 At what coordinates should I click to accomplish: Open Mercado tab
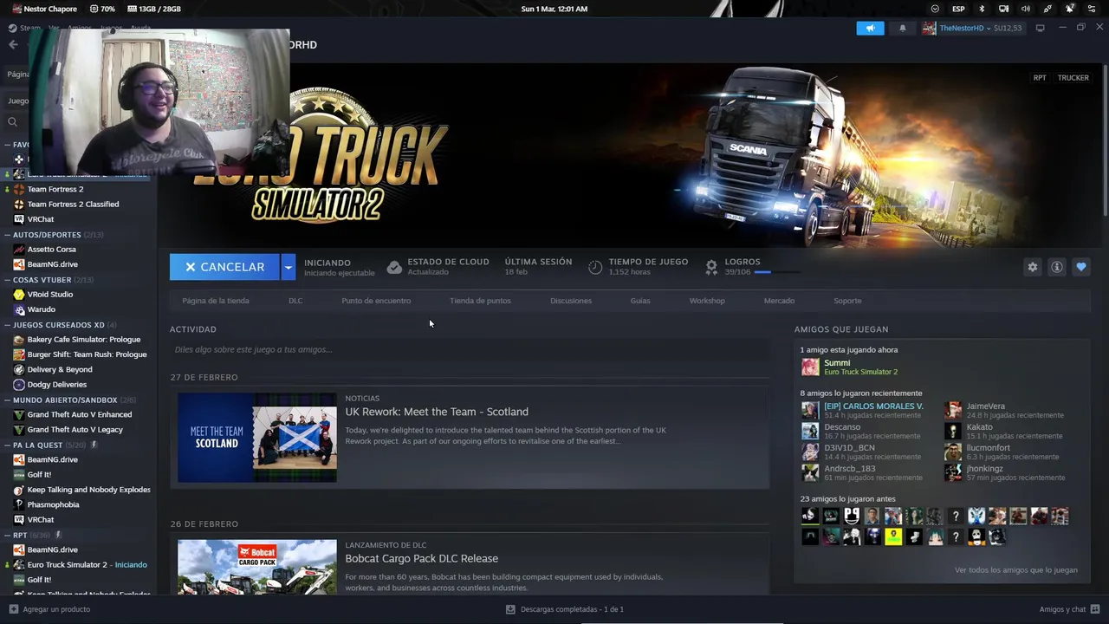click(779, 301)
